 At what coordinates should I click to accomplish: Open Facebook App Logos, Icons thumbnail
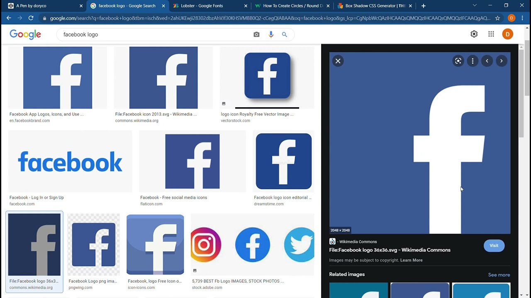click(x=58, y=78)
